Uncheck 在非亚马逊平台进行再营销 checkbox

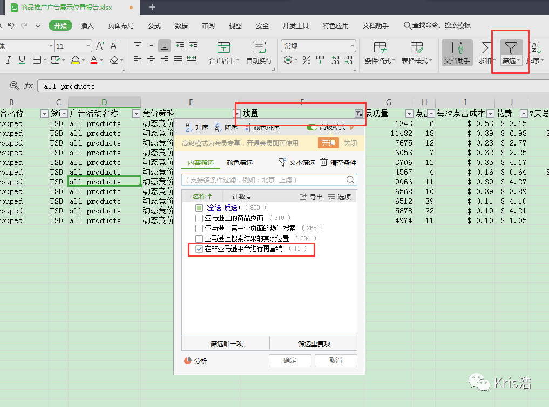(199, 249)
